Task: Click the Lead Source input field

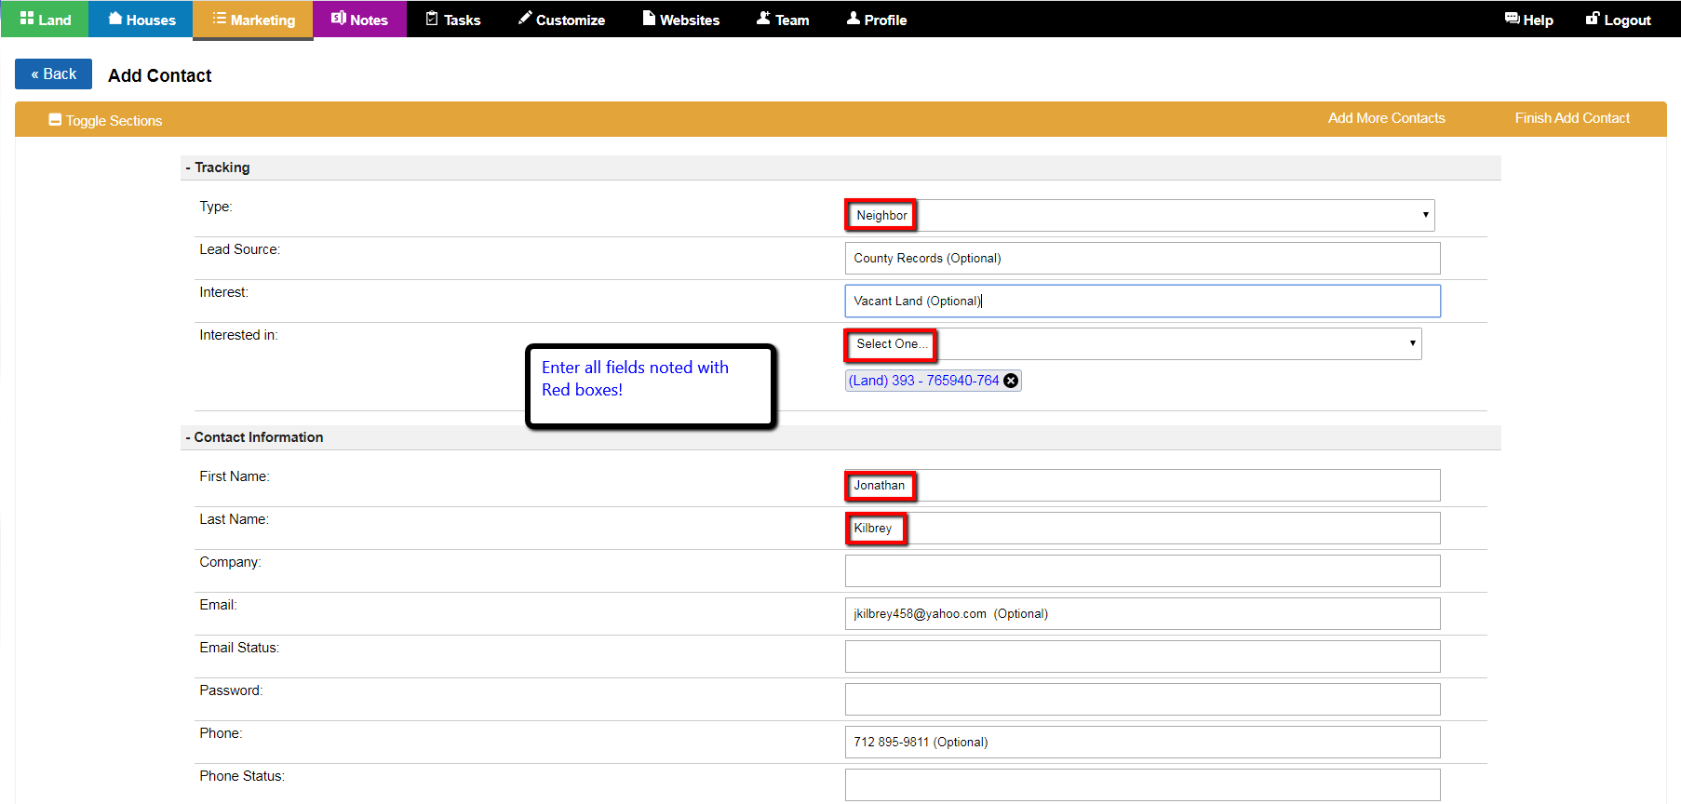Action: 1142,258
